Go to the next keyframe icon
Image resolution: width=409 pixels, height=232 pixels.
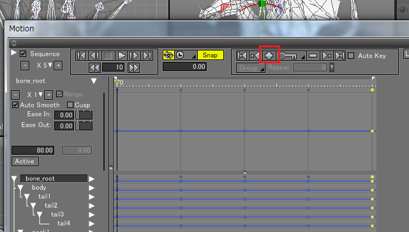(326, 56)
